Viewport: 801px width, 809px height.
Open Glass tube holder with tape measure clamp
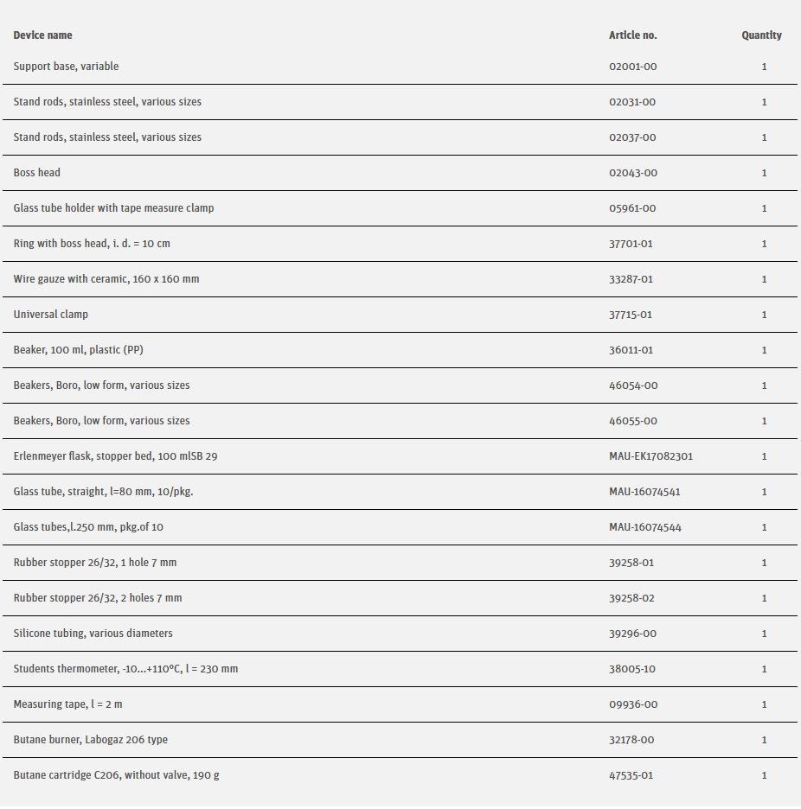coord(113,208)
